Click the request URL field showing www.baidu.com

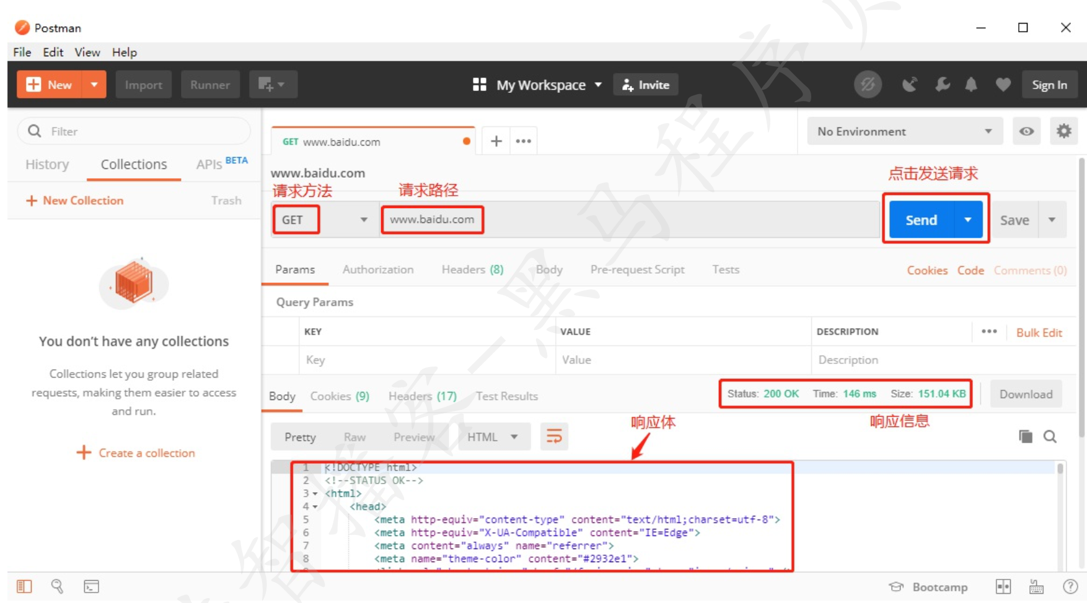(630, 220)
